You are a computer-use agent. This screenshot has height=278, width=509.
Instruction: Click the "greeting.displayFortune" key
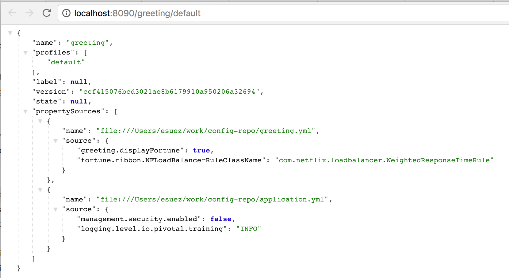130,150
